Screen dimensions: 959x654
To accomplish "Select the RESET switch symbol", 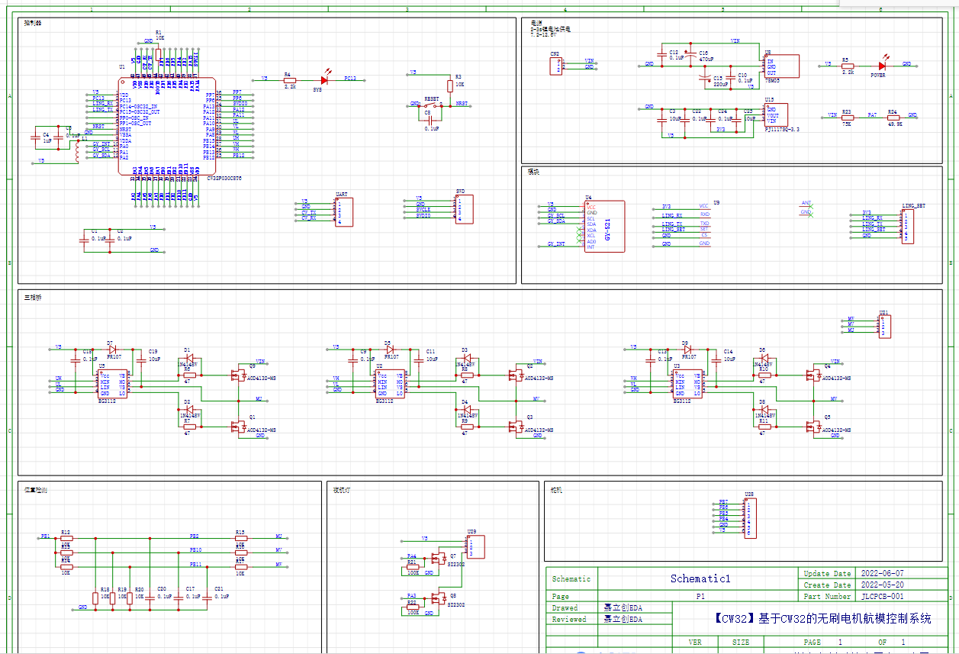I will coord(432,104).
